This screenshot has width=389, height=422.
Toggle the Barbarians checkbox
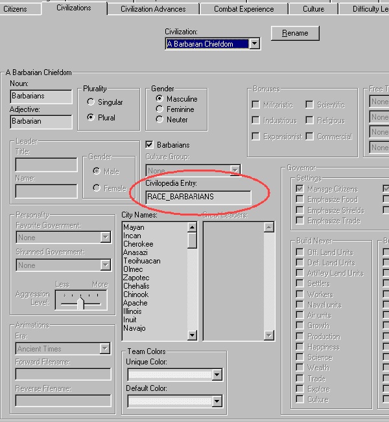tap(150, 145)
